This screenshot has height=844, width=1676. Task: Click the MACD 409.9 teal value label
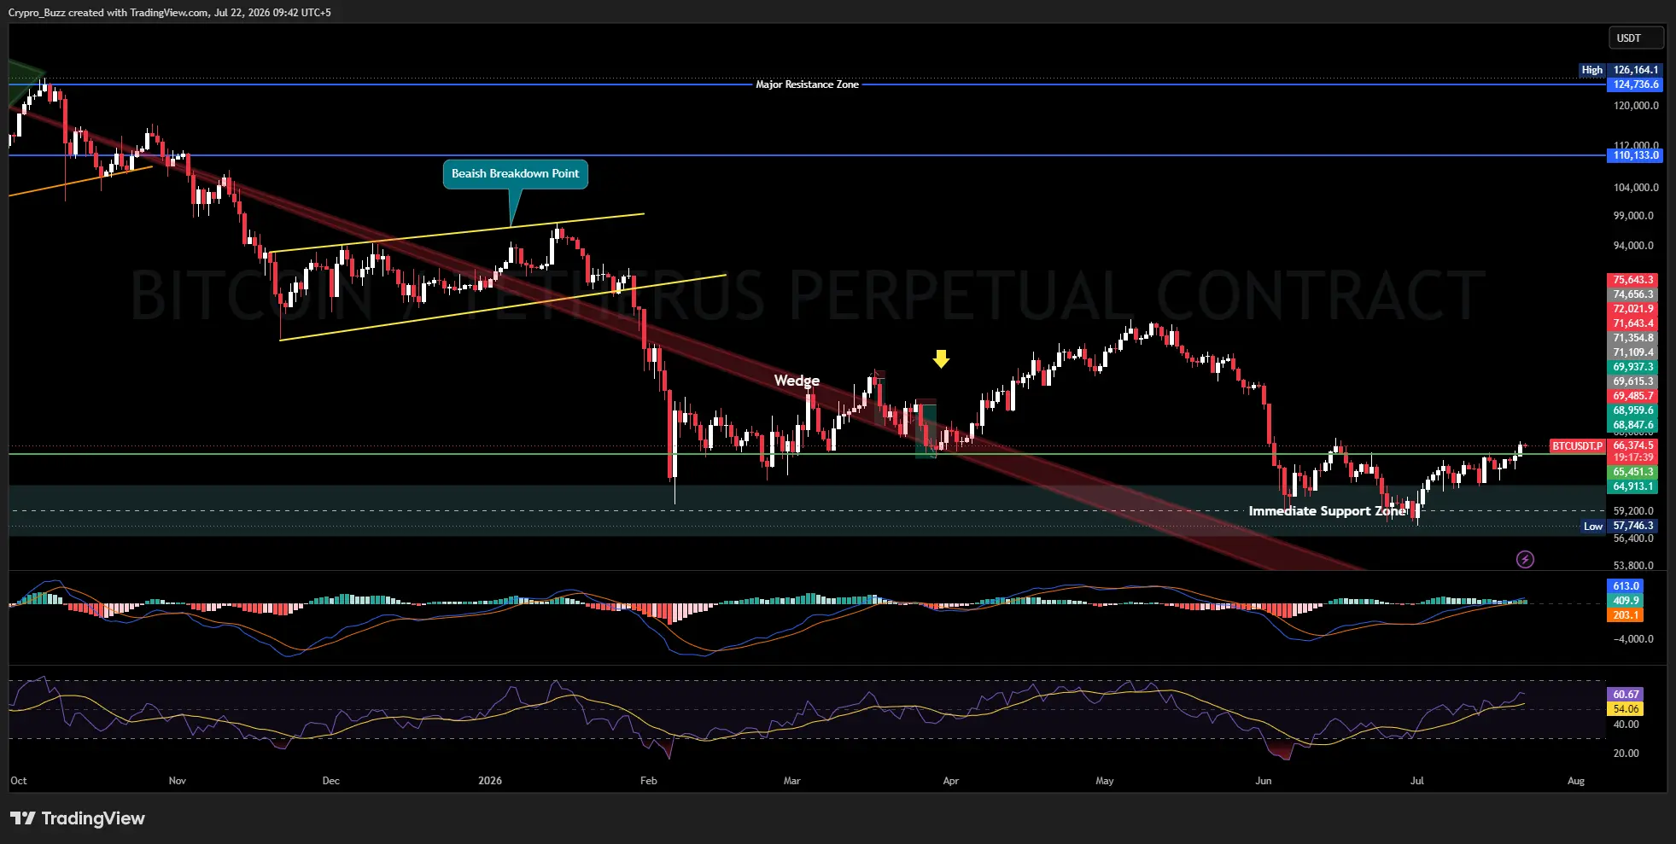[x=1626, y=601]
